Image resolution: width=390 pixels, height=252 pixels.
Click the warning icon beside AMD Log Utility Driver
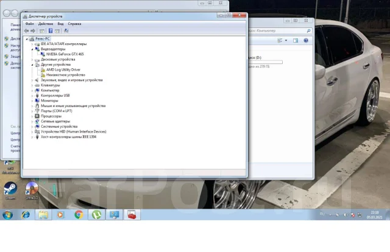43,70
